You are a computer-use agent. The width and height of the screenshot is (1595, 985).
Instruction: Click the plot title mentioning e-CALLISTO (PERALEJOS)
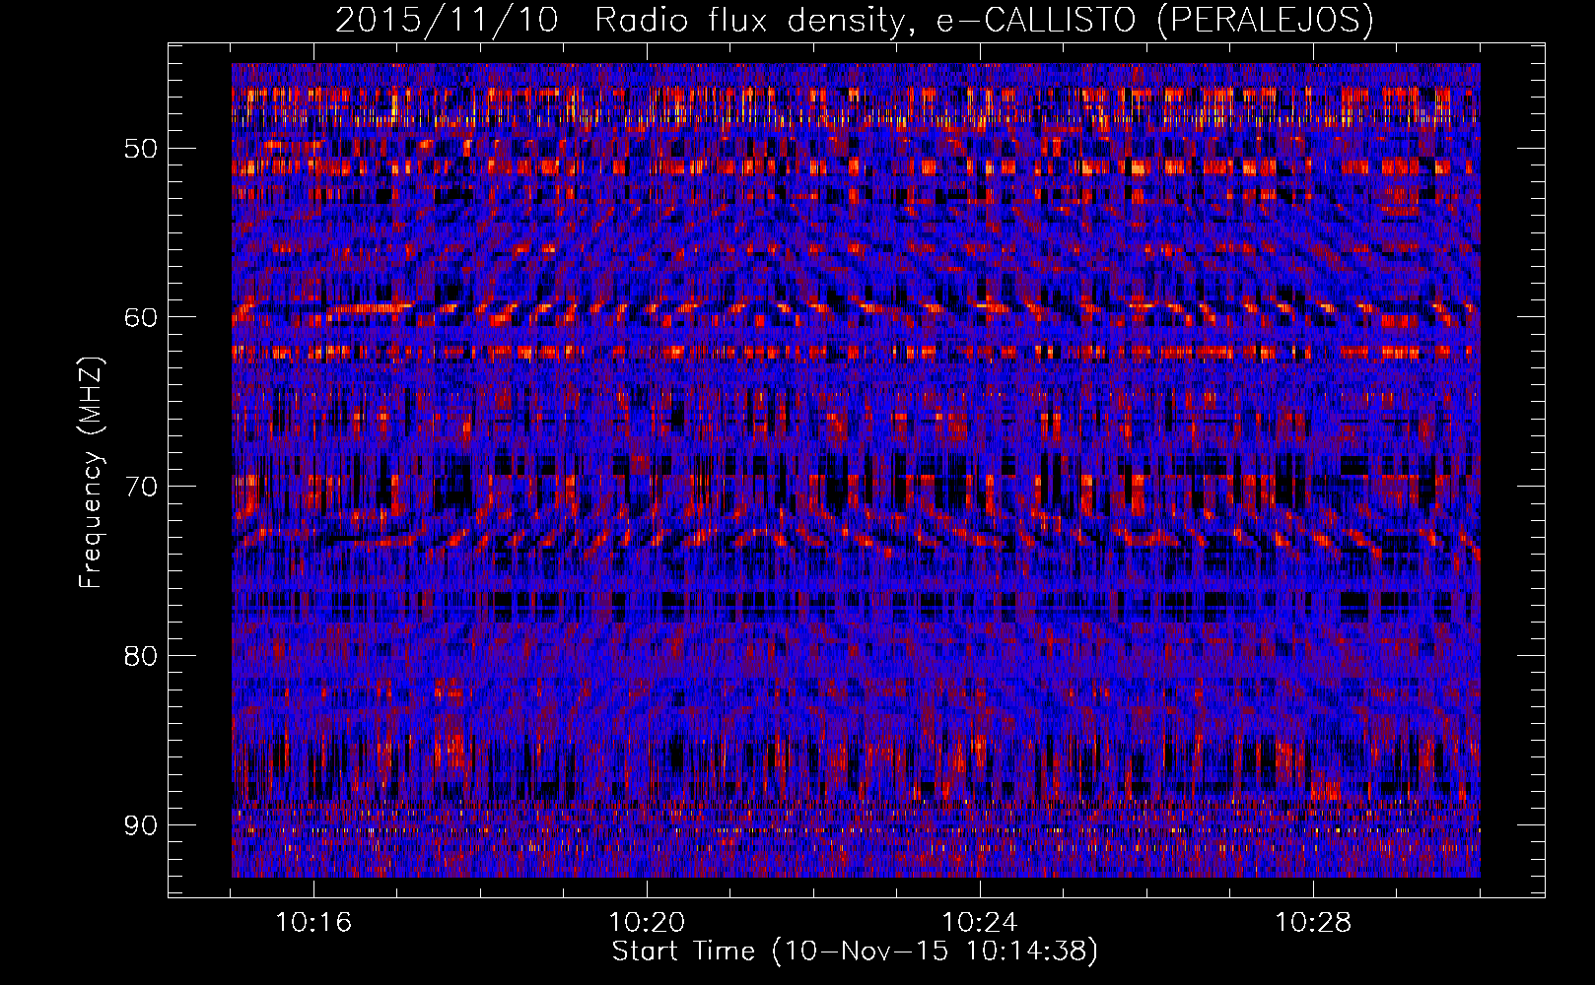click(855, 20)
